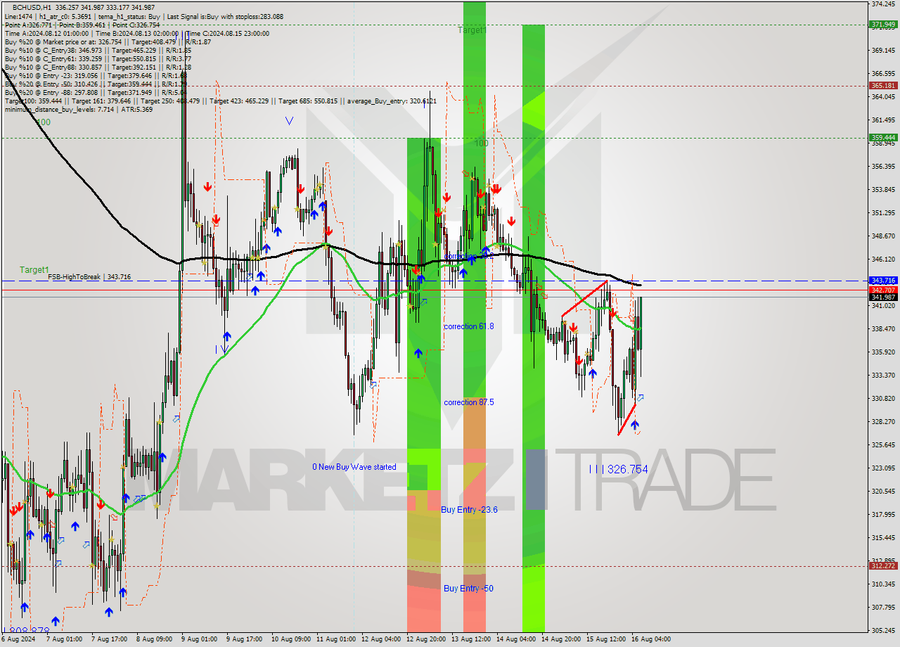Click the 'Buy Entry -50' label
This screenshot has width=900, height=647.
tap(468, 589)
